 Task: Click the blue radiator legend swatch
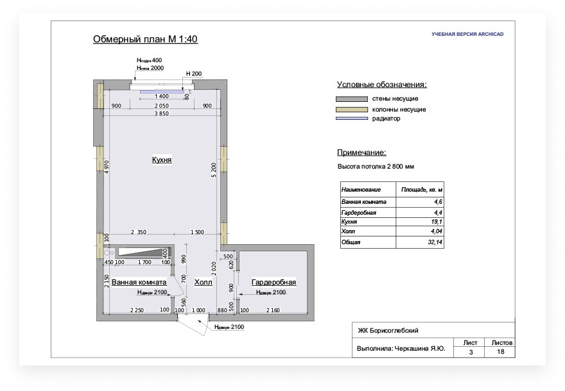pos(350,119)
